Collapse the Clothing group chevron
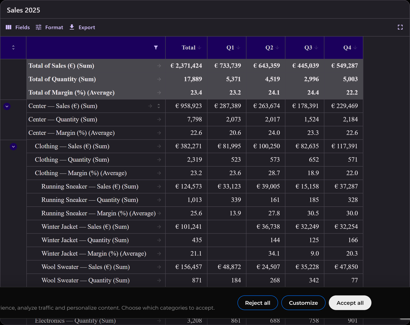Image resolution: width=410 pixels, height=325 pixels. (x=13, y=146)
